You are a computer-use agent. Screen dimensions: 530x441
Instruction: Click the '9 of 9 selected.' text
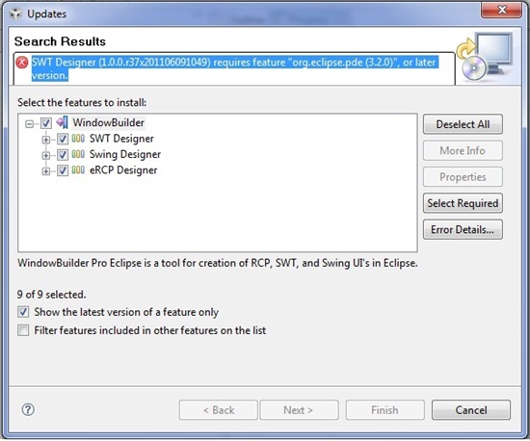click(x=51, y=295)
